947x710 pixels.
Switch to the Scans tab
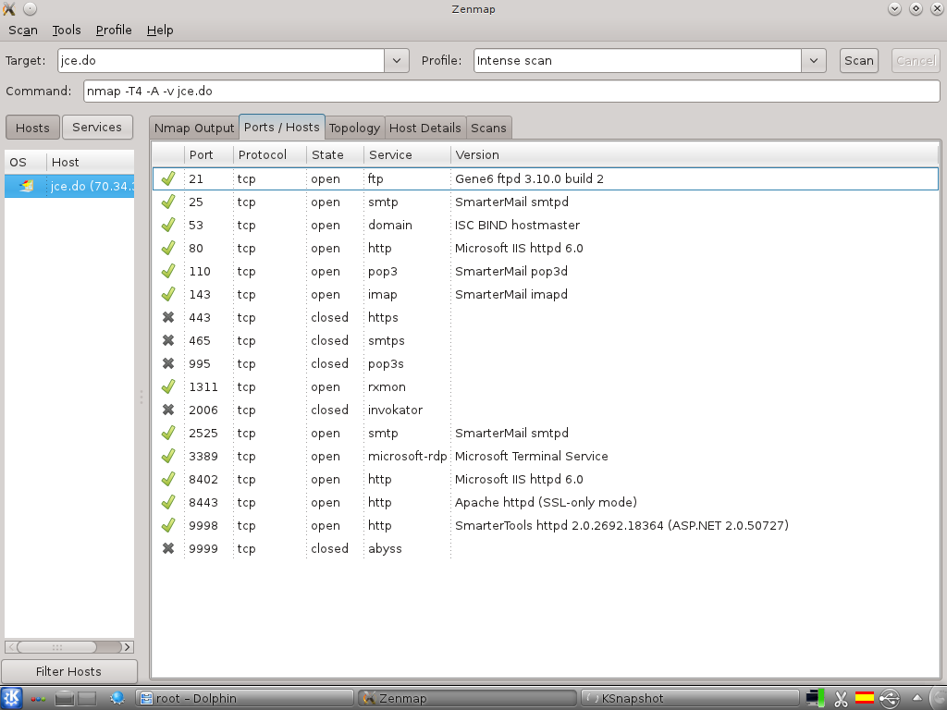[x=488, y=128]
